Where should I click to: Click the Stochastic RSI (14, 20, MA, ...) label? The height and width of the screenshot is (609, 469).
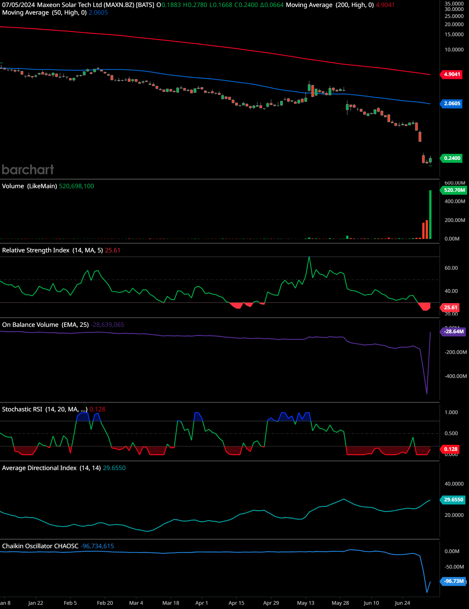click(x=45, y=409)
